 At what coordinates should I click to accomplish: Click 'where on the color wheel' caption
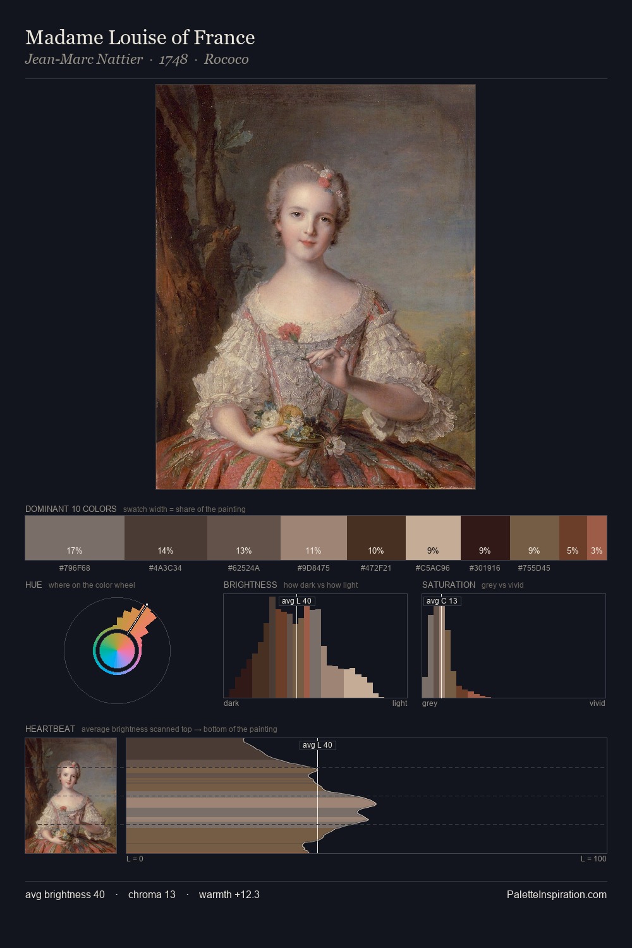point(92,585)
